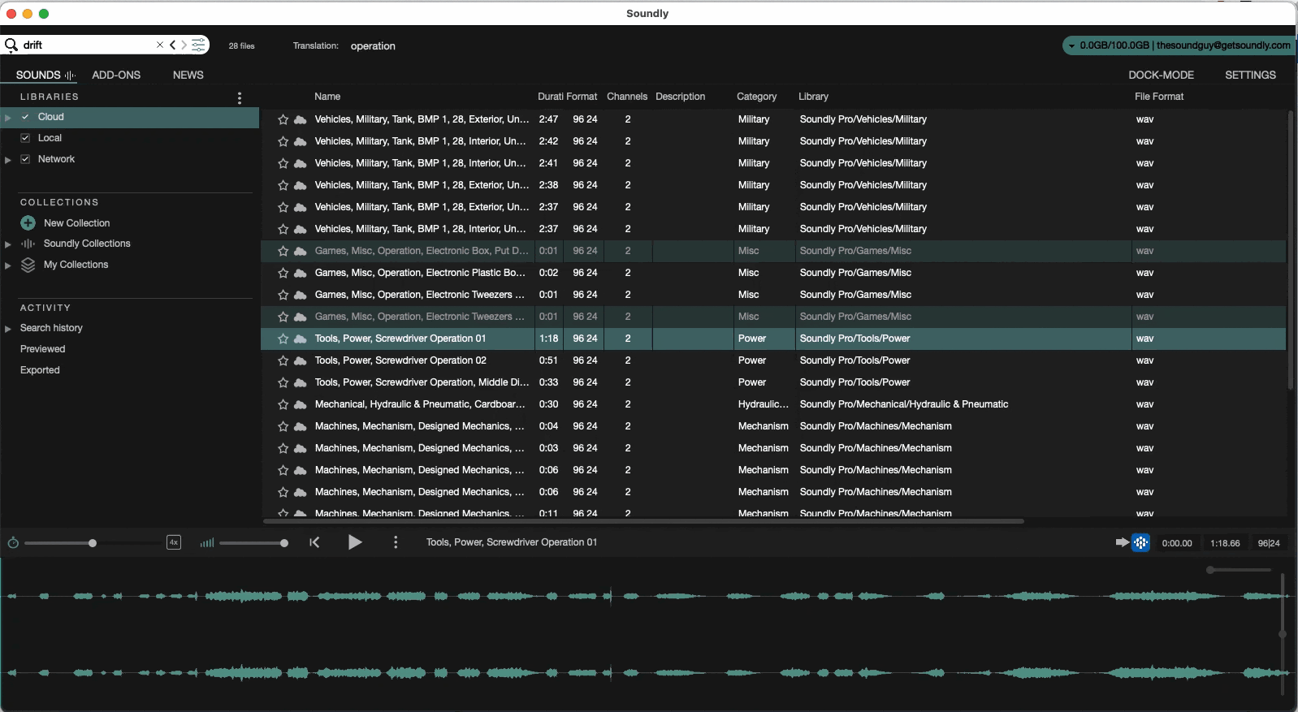Viewport: 1298px width, 712px height.
Task: Open the account storage dropdown
Action: (x=1072, y=45)
